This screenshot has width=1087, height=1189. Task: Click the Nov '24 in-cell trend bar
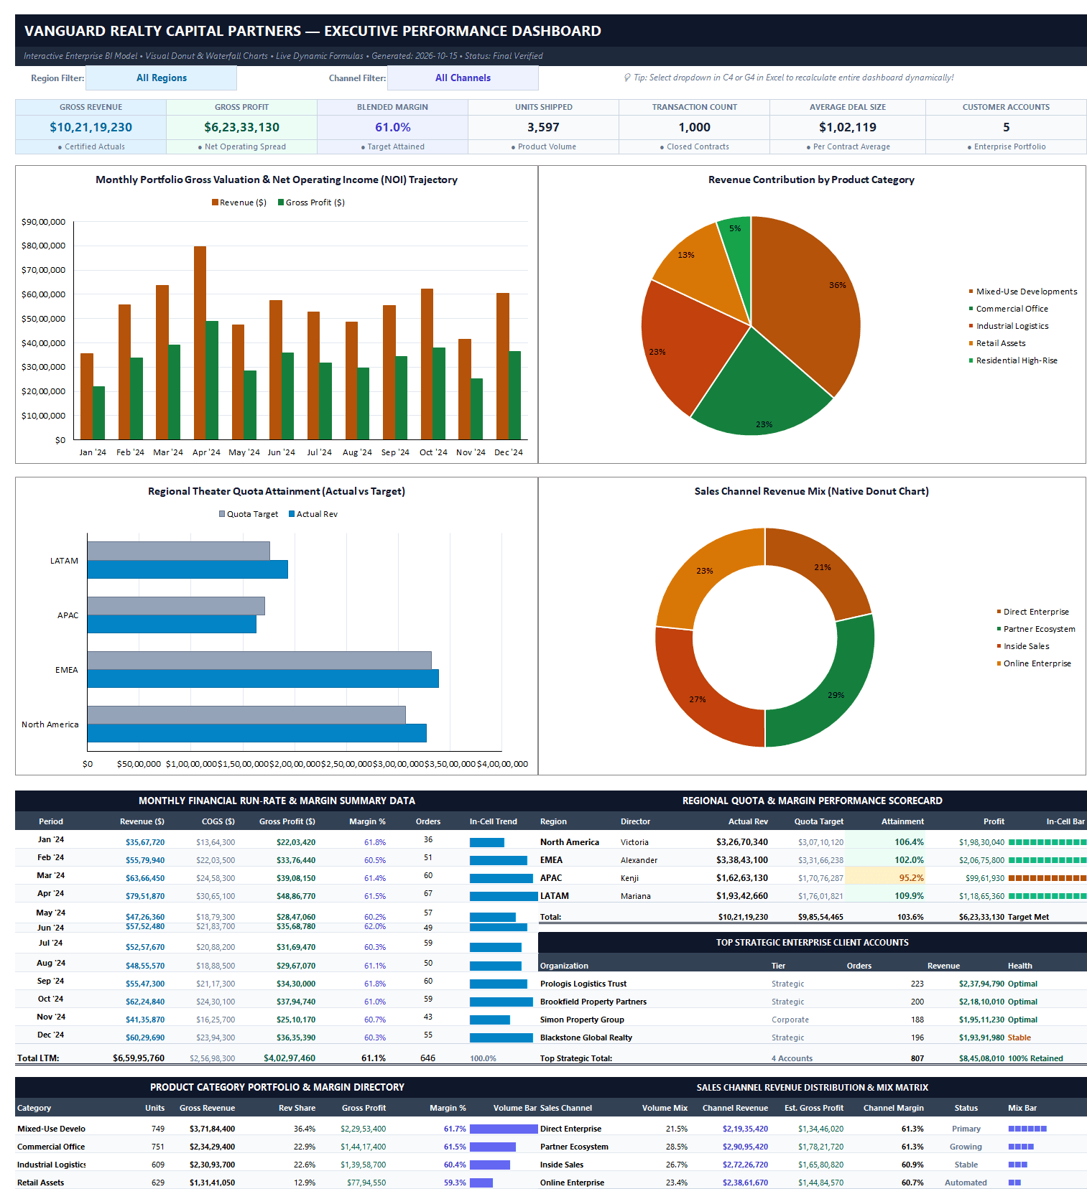pyautogui.click(x=490, y=1020)
